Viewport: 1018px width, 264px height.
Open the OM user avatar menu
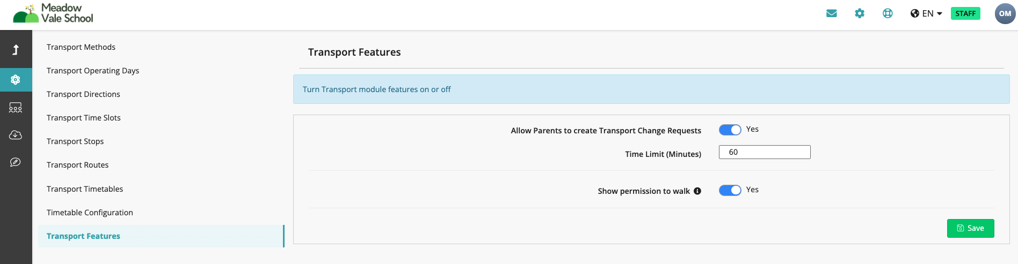point(1005,13)
